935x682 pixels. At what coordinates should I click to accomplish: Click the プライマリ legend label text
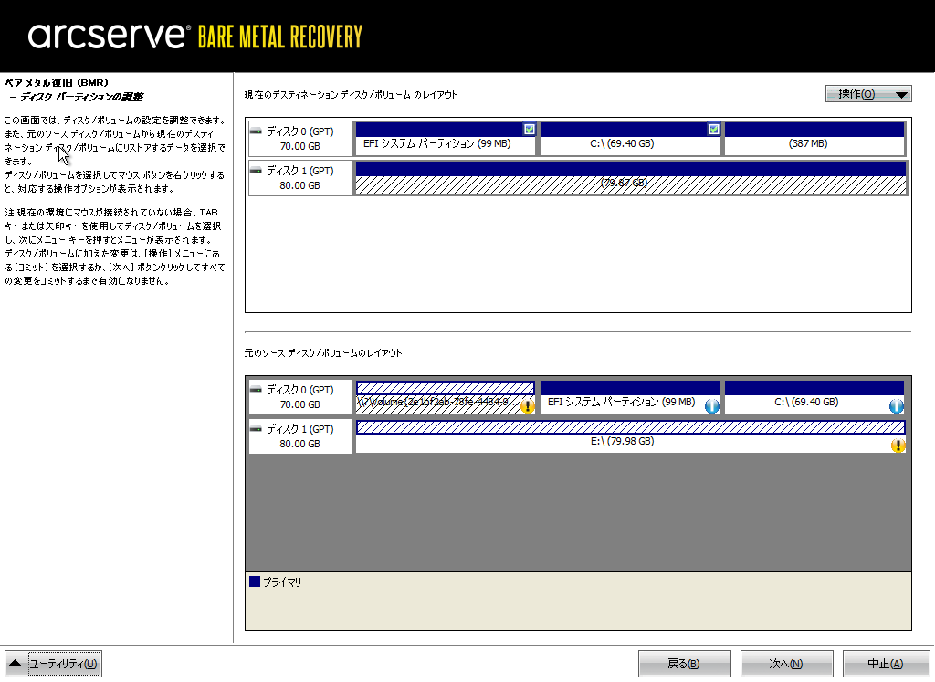coord(282,582)
